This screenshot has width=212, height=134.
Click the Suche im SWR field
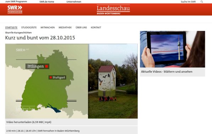188,2
